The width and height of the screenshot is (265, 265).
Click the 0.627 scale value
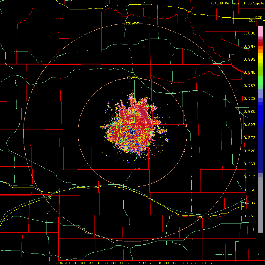249,125
